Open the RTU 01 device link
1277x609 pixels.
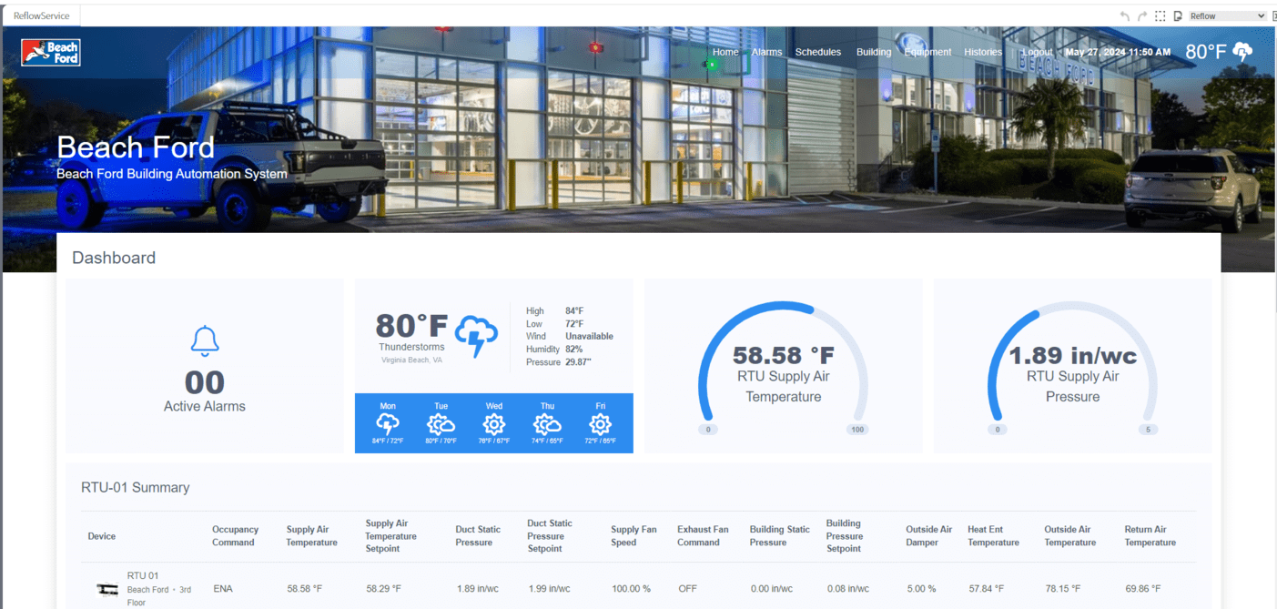click(x=143, y=575)
